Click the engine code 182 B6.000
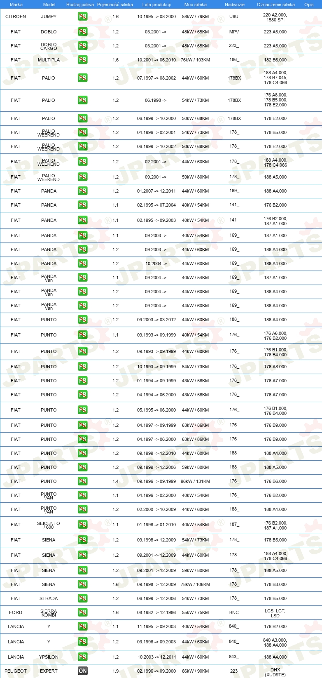The image size is (322, 678). 275,60
